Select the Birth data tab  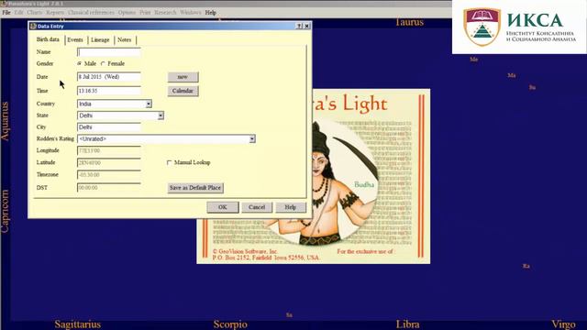point(48,39)
